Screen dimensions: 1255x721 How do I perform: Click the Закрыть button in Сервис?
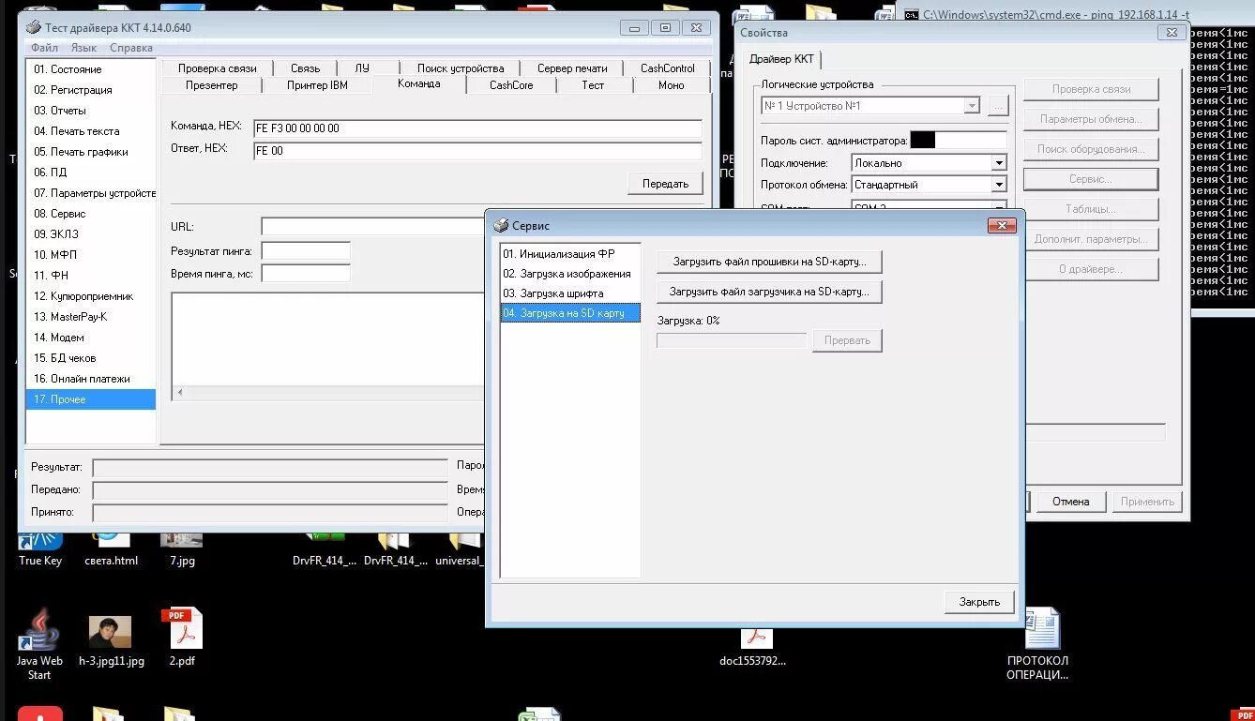979,602
